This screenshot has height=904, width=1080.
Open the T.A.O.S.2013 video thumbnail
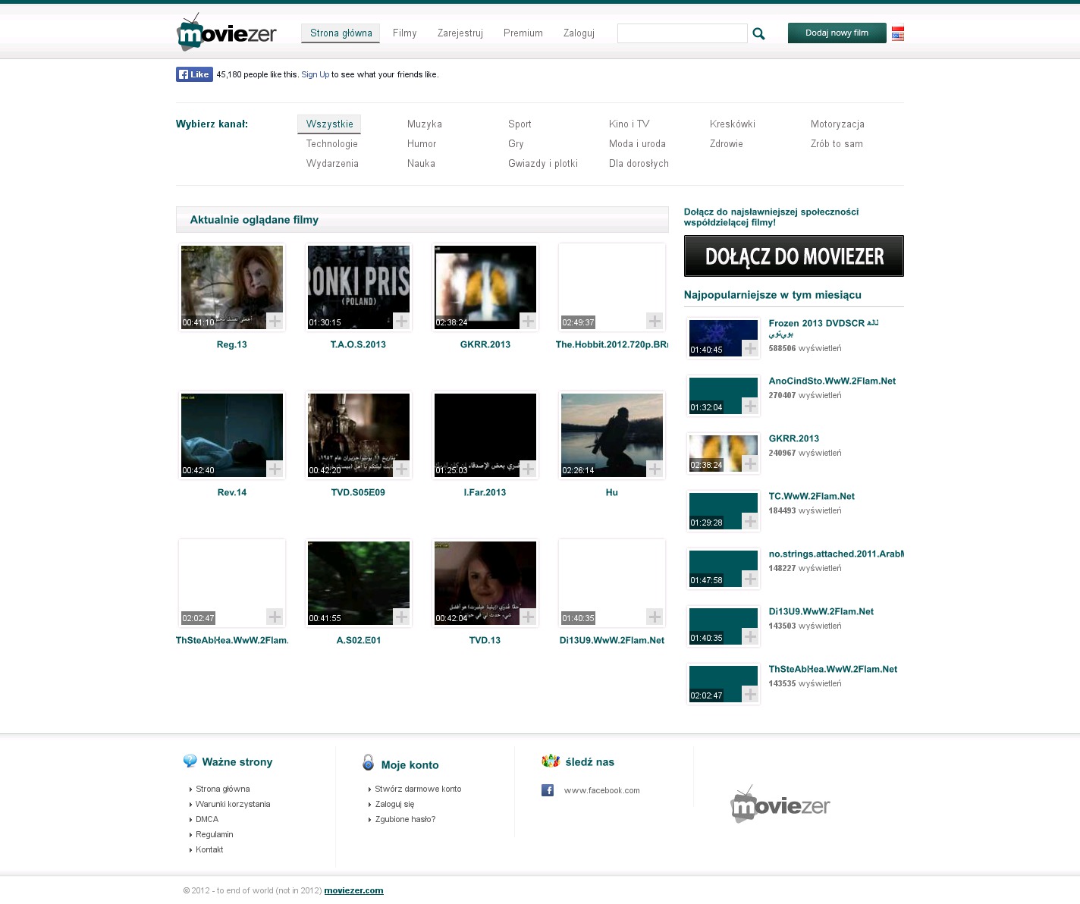358,287
